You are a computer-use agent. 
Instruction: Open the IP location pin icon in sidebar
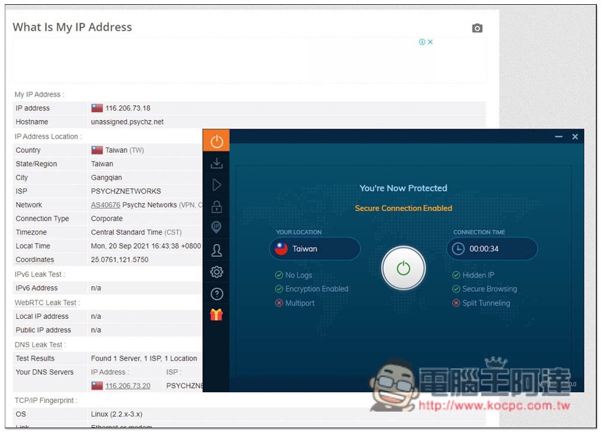click(216, 227)
